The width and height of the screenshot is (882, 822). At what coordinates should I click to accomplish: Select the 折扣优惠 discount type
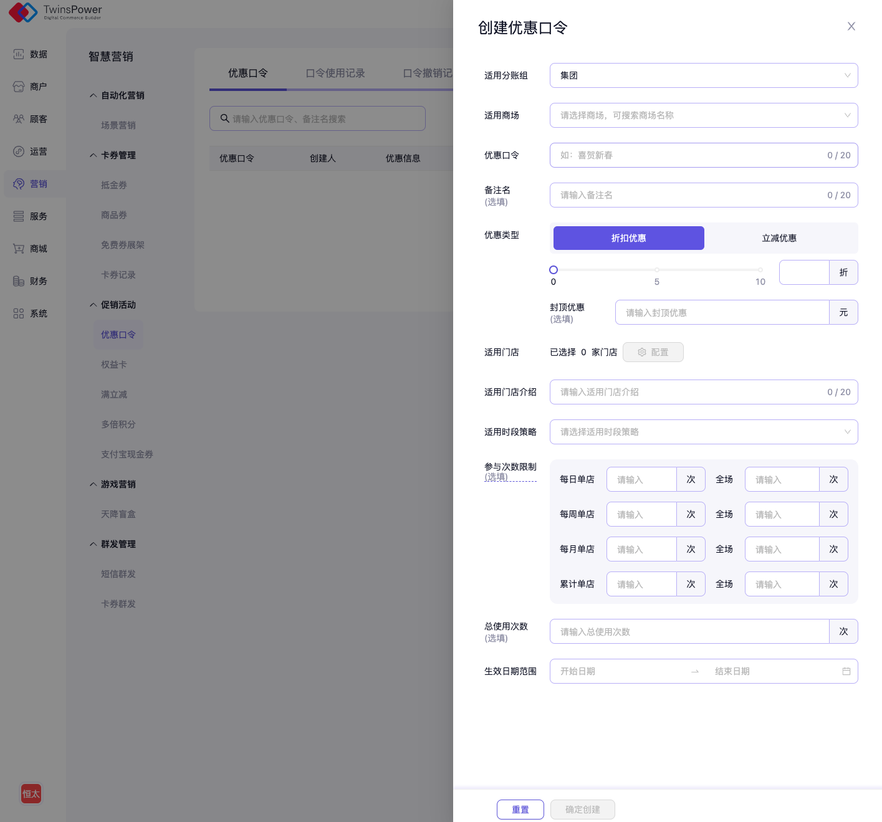[x=628, y=238]
